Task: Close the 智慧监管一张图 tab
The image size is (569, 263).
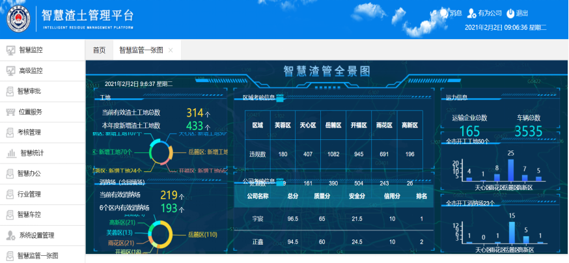Action: point(171,50)
